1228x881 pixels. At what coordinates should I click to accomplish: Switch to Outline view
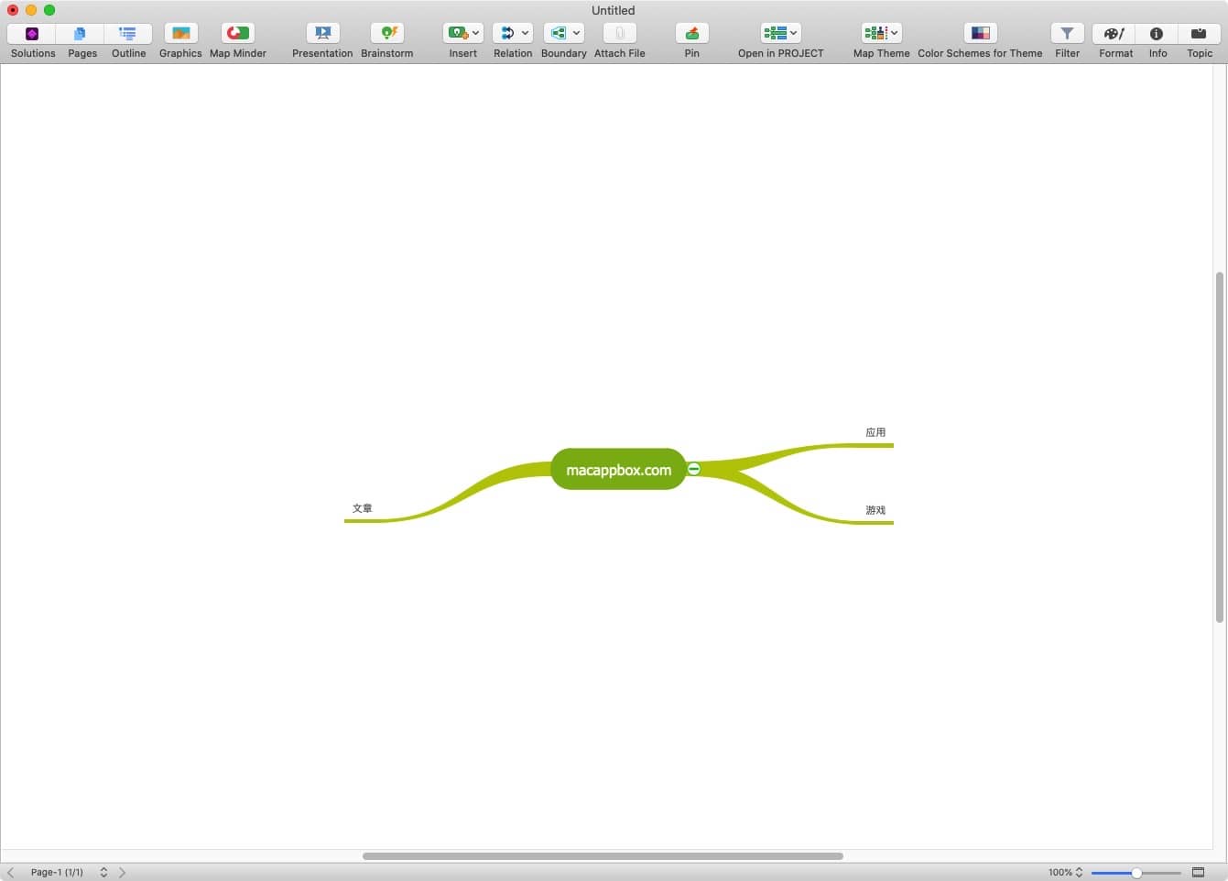point(128,34)
